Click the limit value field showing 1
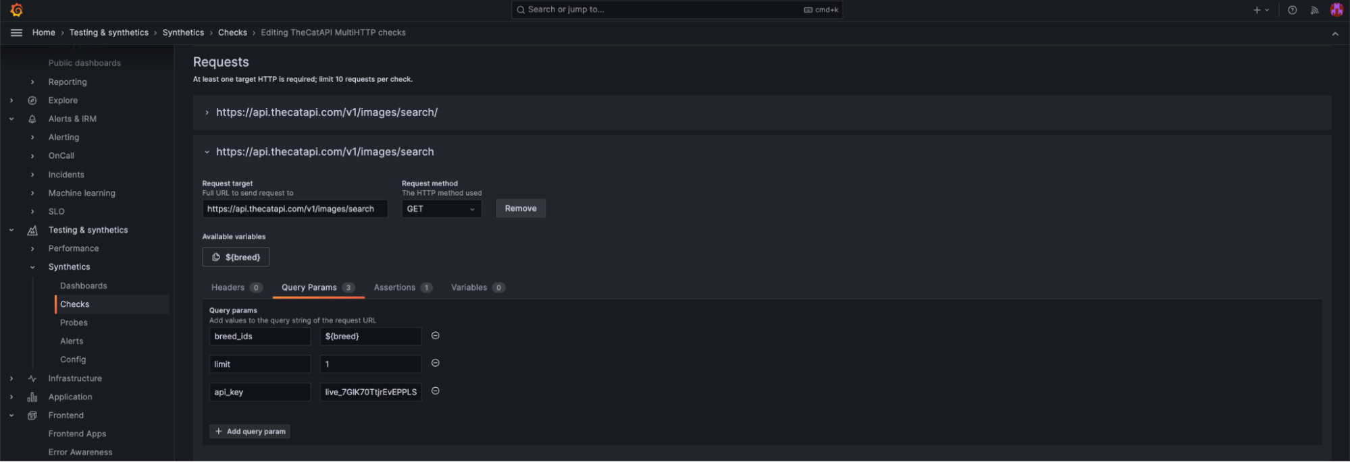The height and width of the screenshot is (462, 1350). click(x=371, y=364)
